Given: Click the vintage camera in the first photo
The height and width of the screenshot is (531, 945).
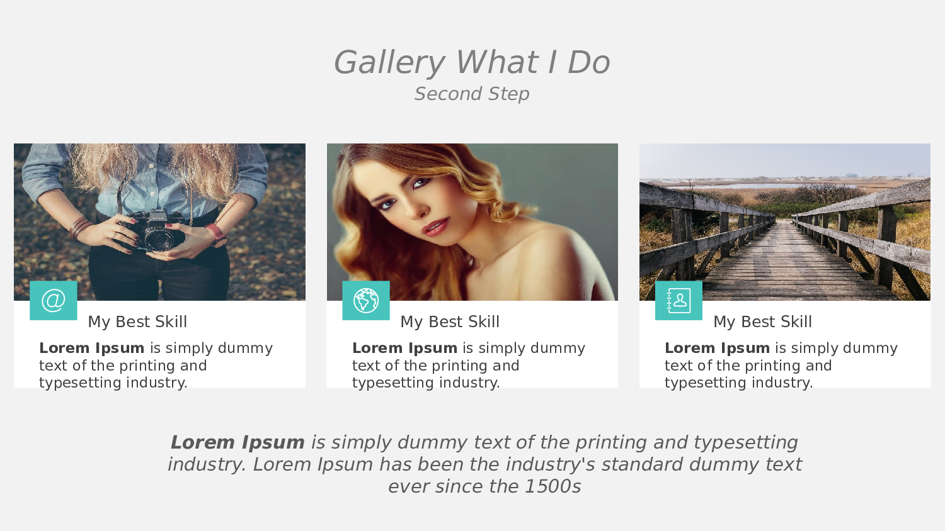Looking at the screenshot, I should (153, 231).
